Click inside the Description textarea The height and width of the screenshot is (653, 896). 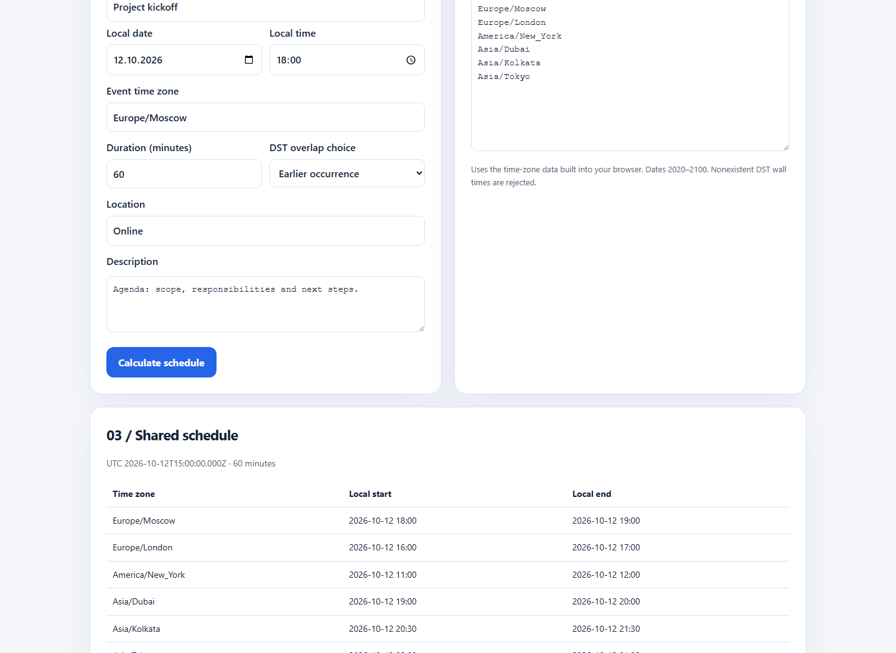(x=266, y=304)
